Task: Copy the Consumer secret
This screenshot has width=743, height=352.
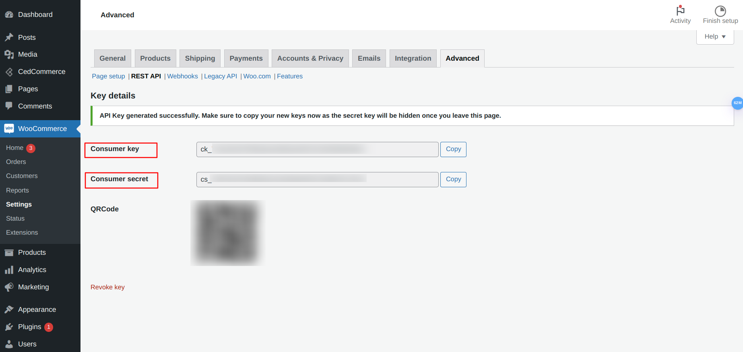Action: 453,179
